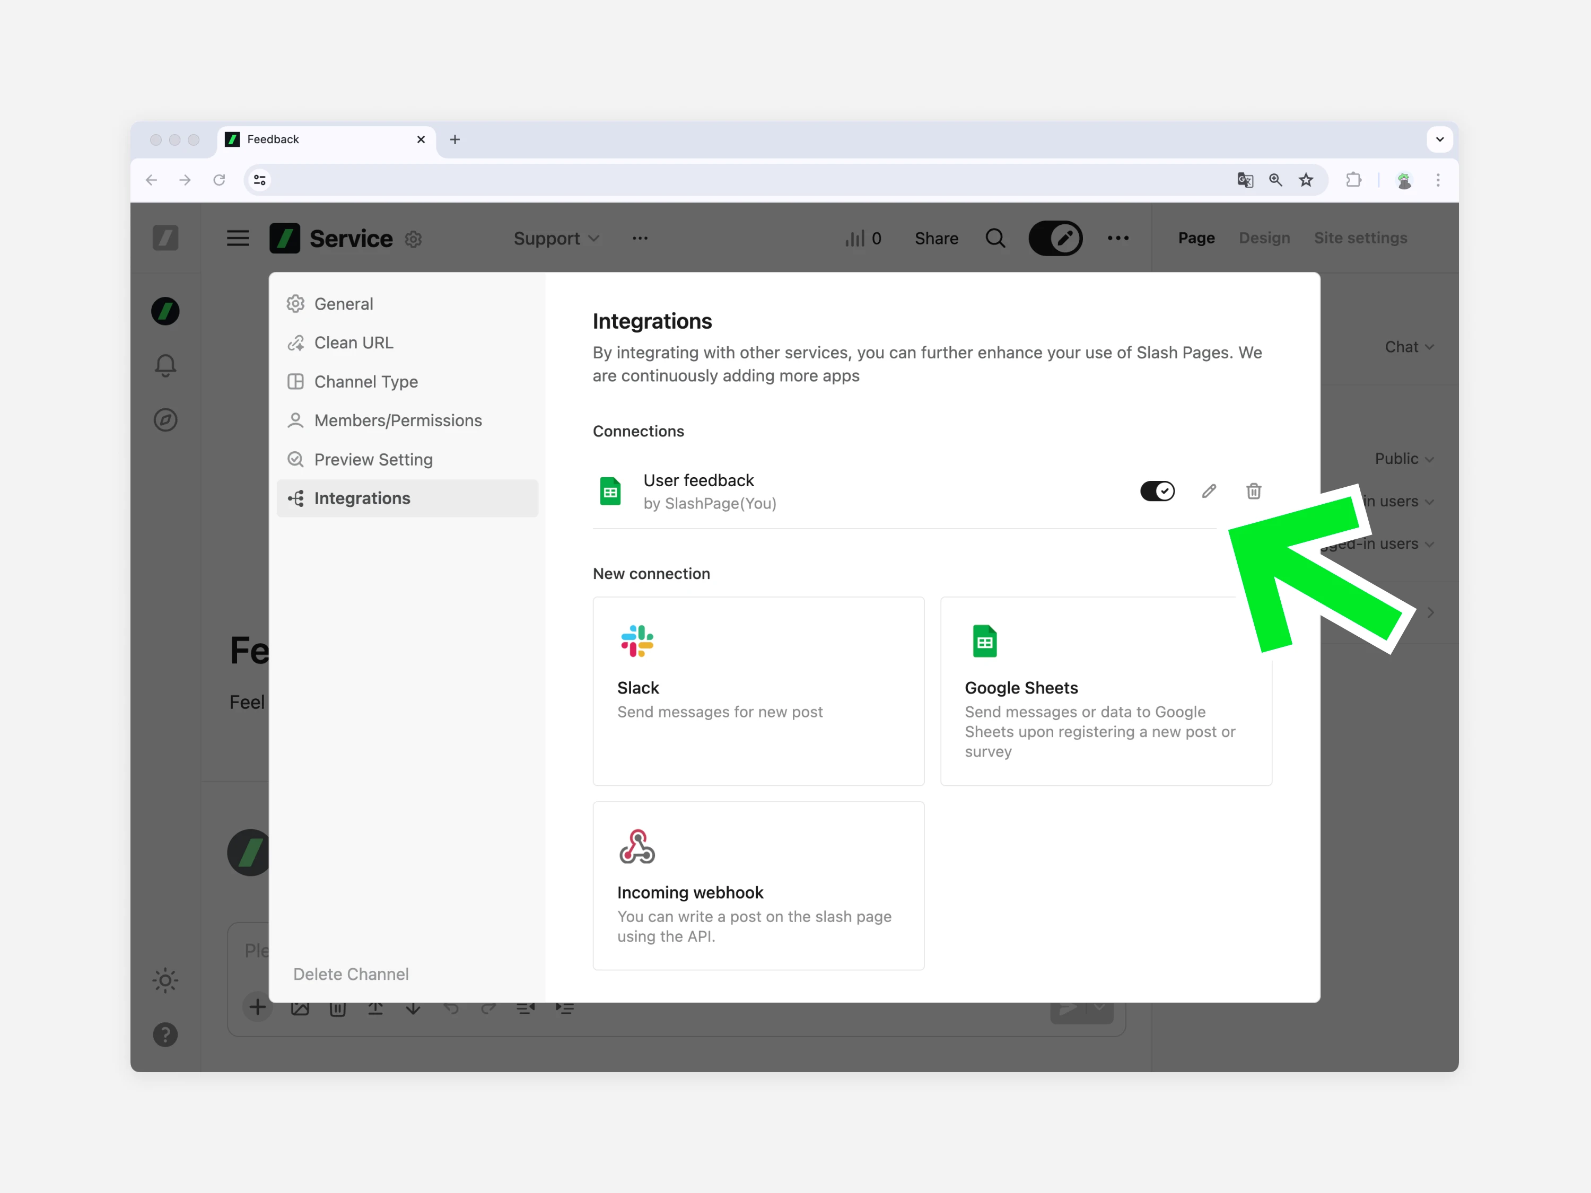Click the Service site title
The width and height of the screenshot is (1591, 1193).
pos(351,238)
